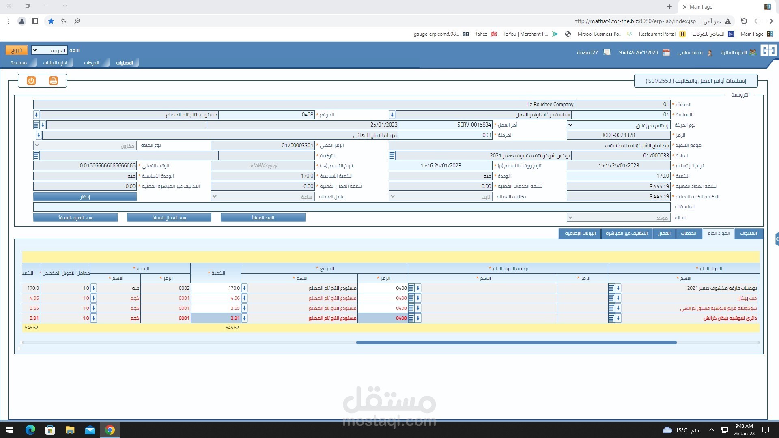
Task: Open the tasks note icon beside 327مهمة
Action: 607,52
